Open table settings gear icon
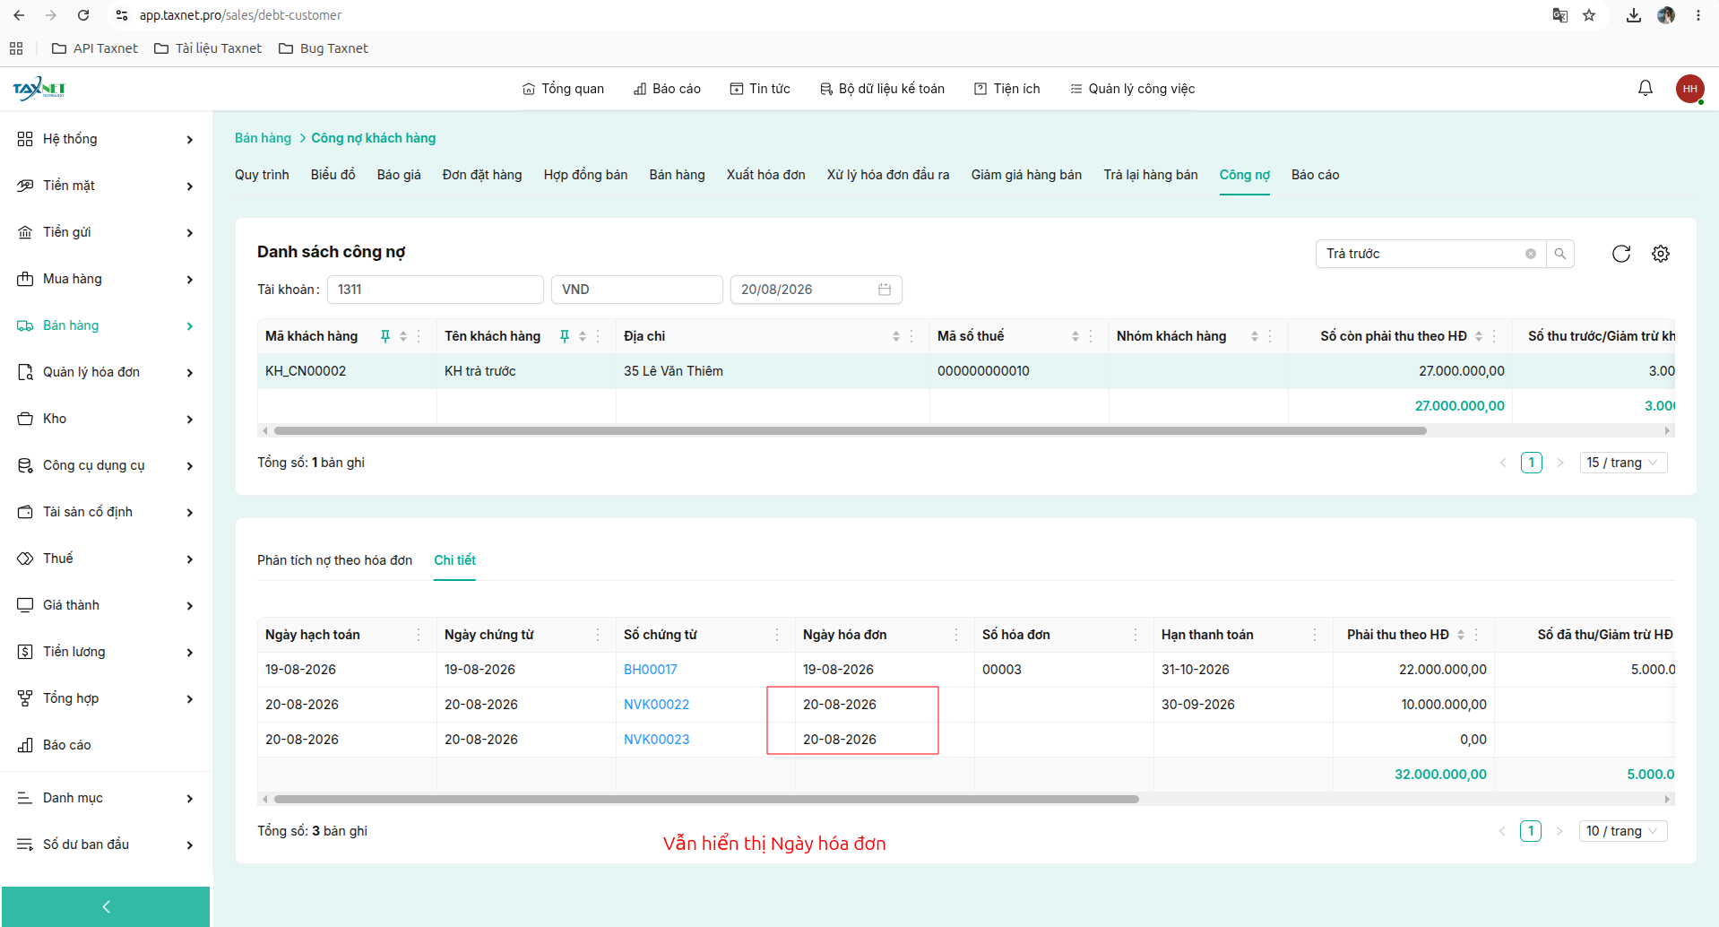Screen dimensions: 1719x927 1661,254
